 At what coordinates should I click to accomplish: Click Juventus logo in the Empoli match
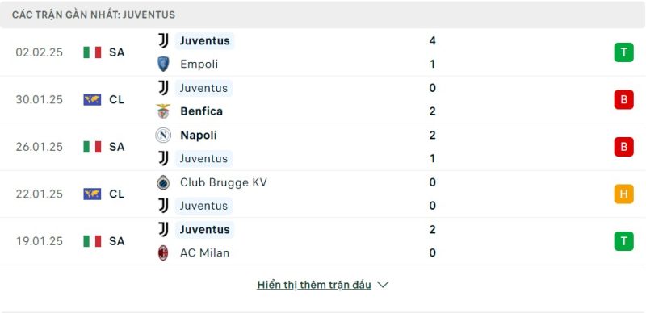(x=163, y=41)
